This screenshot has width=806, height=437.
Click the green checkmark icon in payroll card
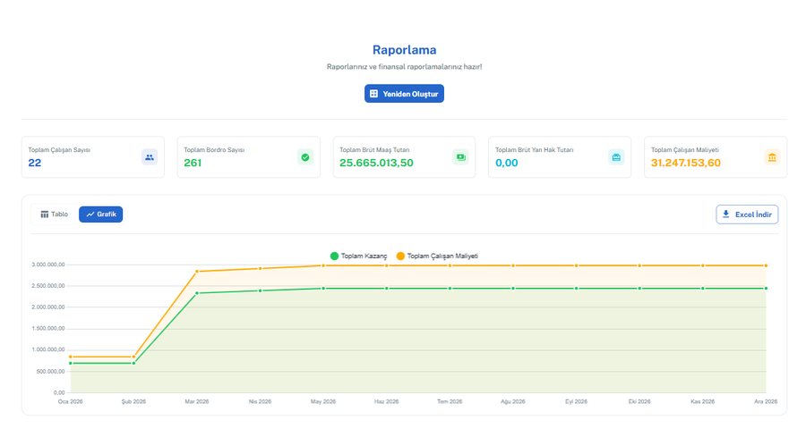[x=305, y=157]
